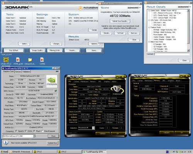Select the GT2 - Firefly Forest result row
The width and height of the screenshot is (193, 154).
coord(165,15)
